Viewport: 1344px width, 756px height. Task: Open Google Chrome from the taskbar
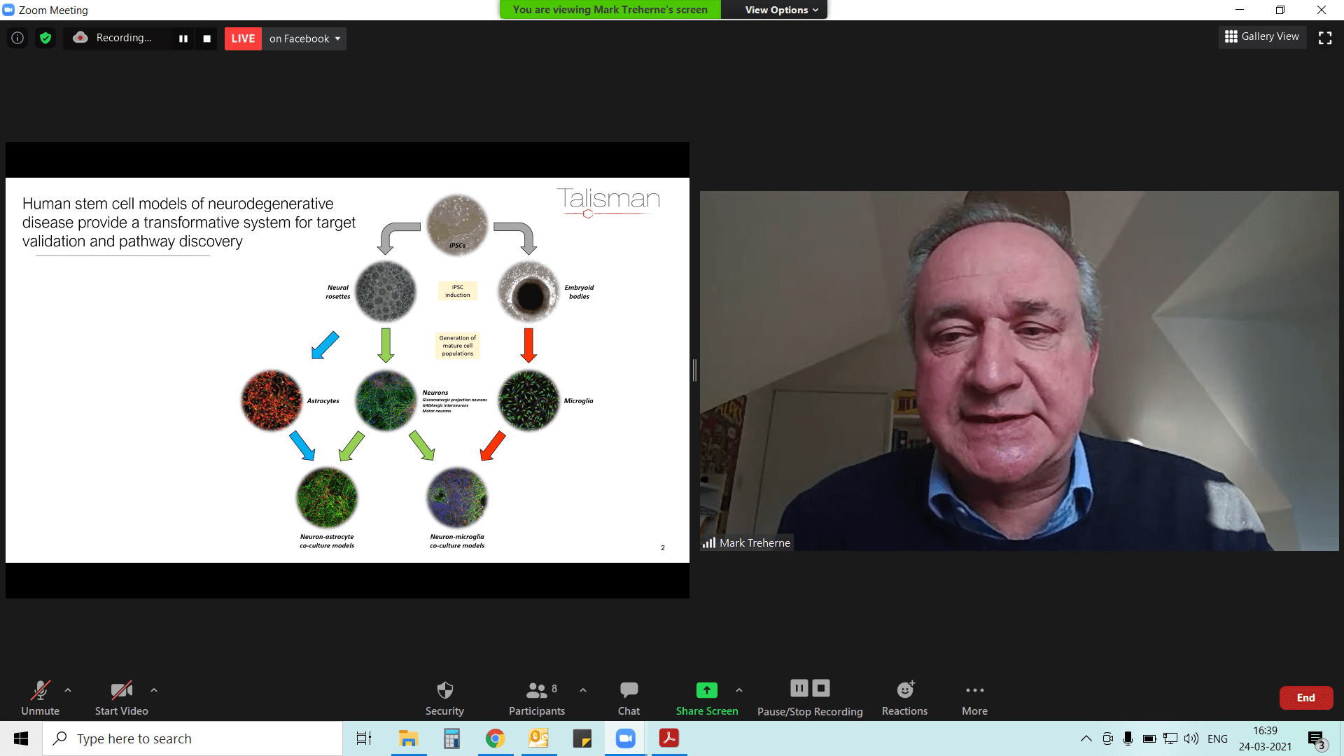coord(495,738)
